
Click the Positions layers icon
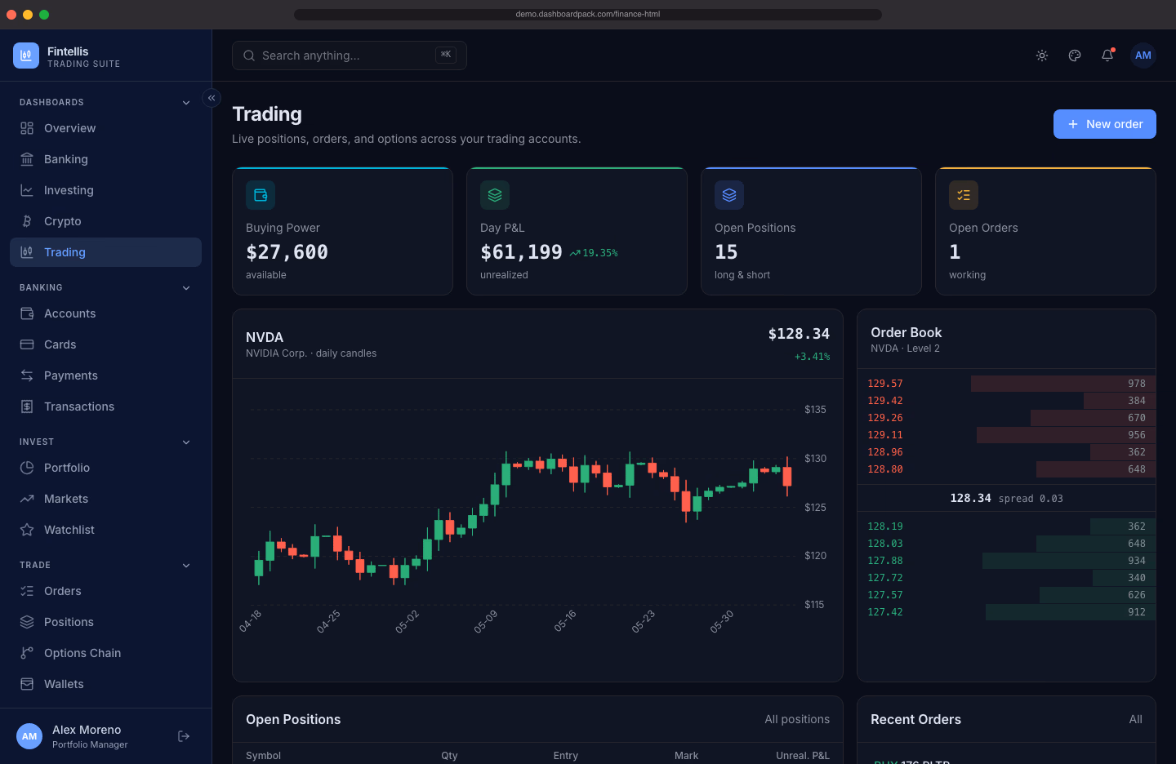click(x=27, y=622)
